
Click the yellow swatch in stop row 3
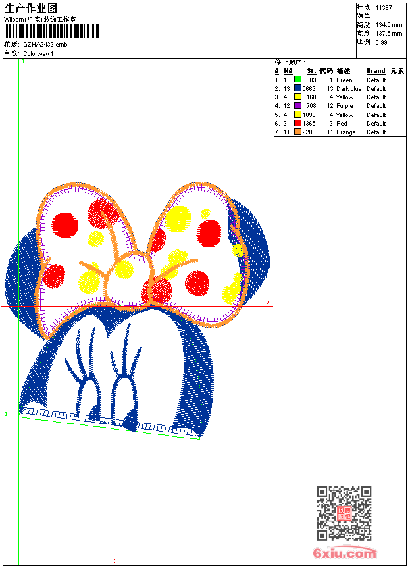click(297, 97)
